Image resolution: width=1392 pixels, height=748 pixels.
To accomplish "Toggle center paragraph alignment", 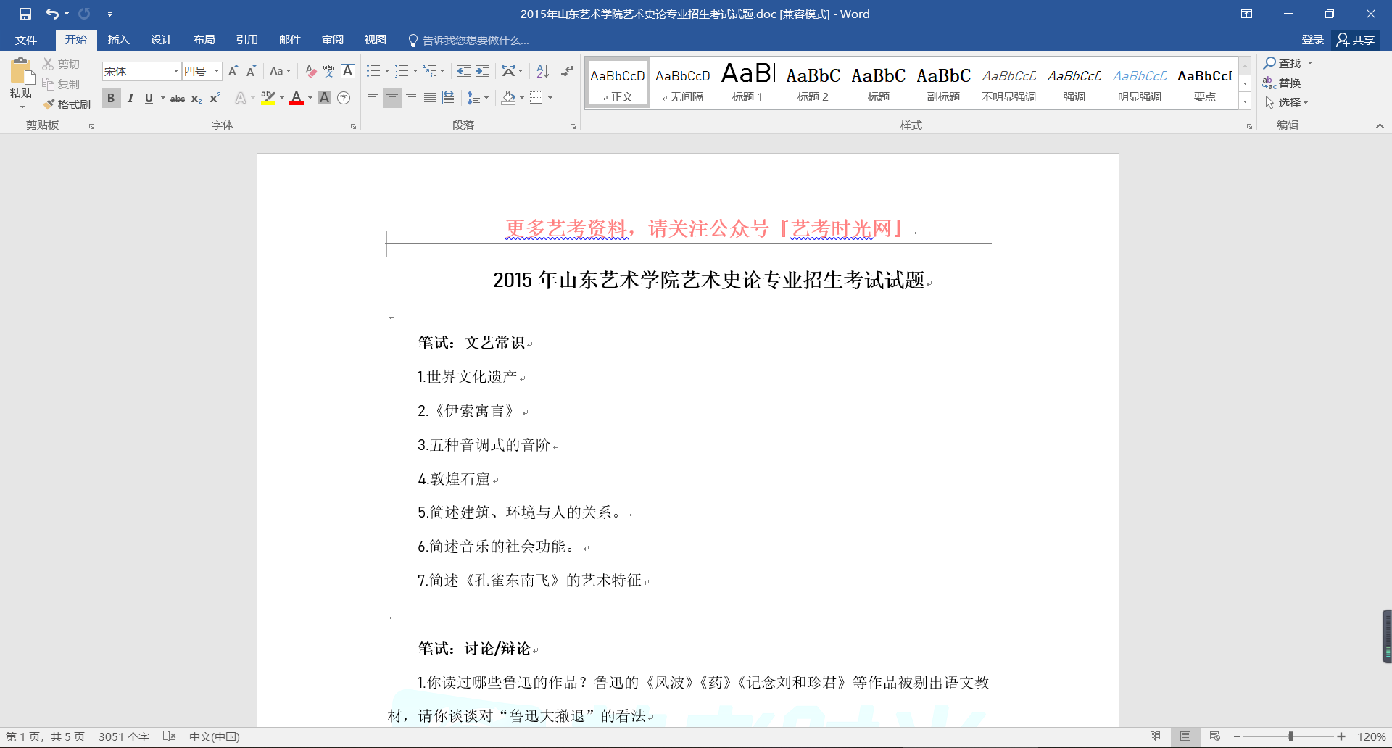I will (x=391, y=98).
